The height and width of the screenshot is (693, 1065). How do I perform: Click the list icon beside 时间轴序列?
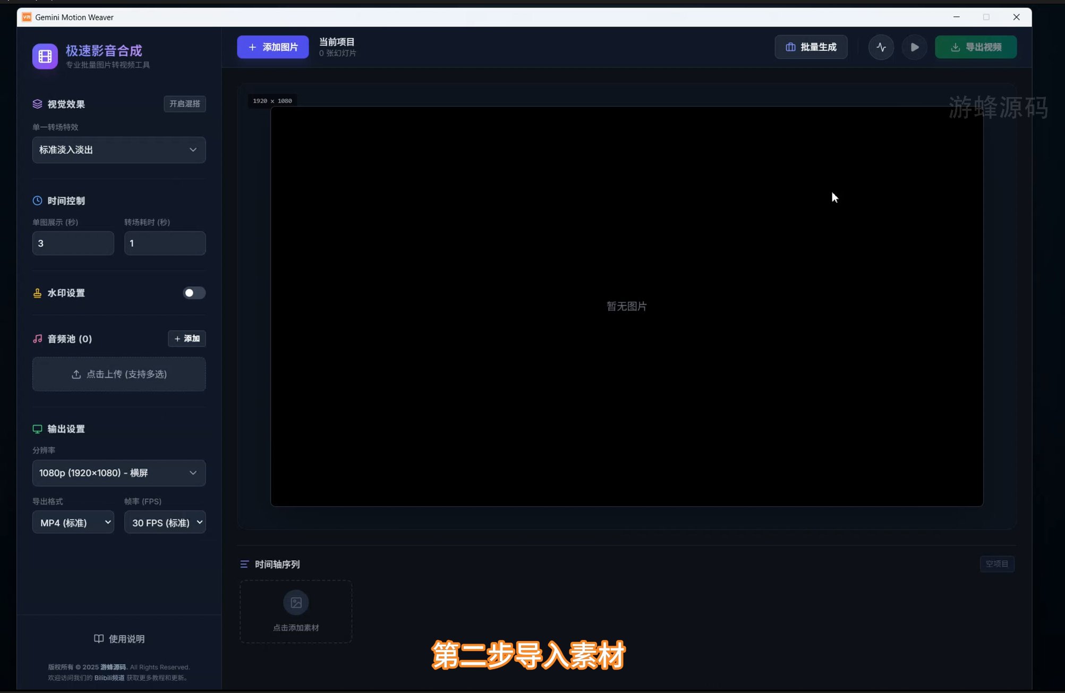244,564
